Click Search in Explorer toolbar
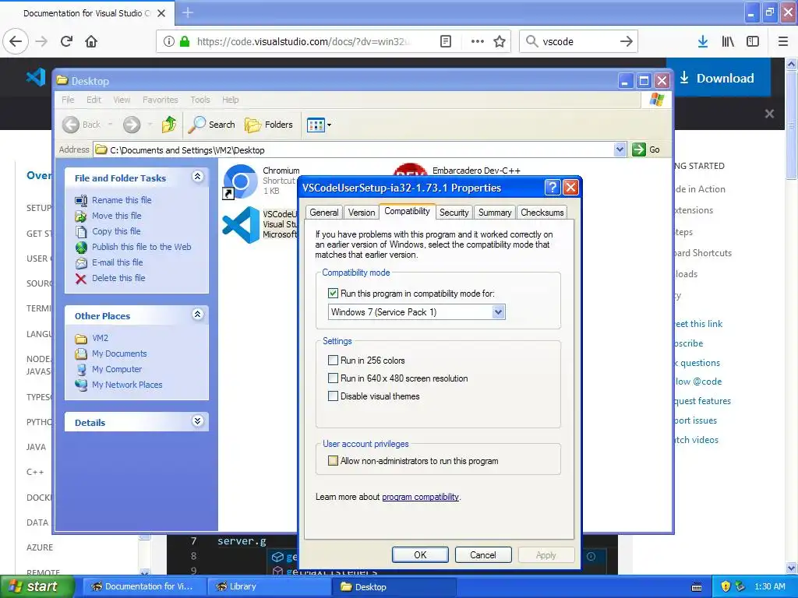798x598 pixels. [x=212, y=124]
